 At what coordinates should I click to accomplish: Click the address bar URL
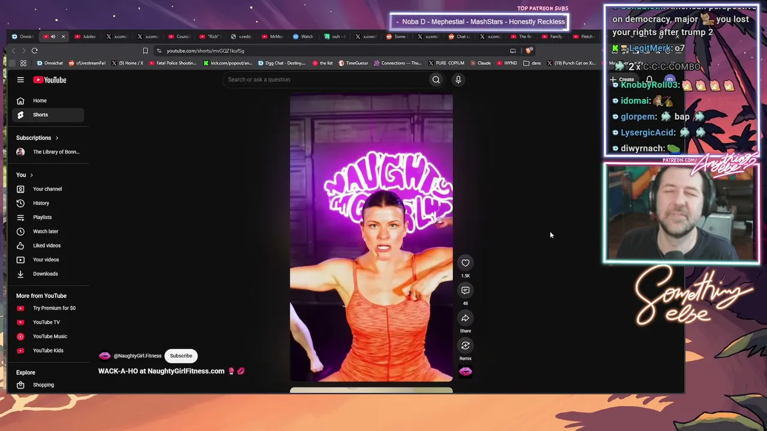click(x=206, y=51)
